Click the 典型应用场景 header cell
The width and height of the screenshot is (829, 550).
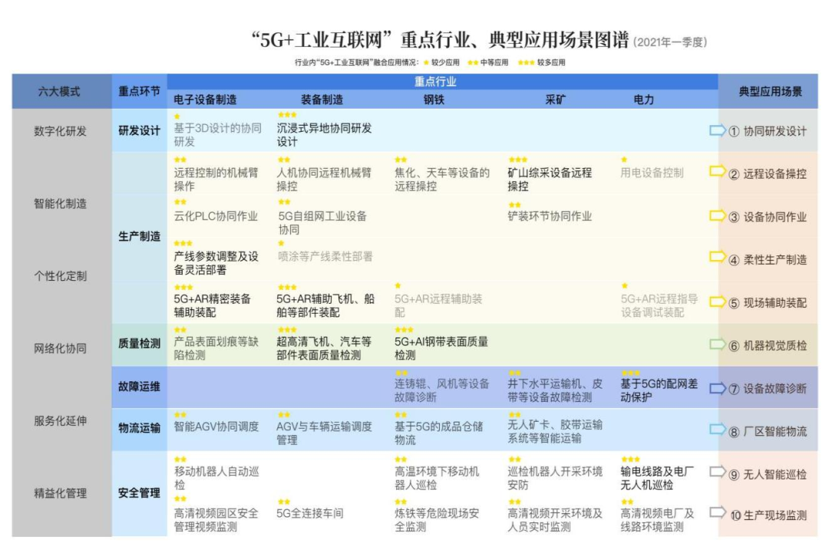(x=770, y=91)
